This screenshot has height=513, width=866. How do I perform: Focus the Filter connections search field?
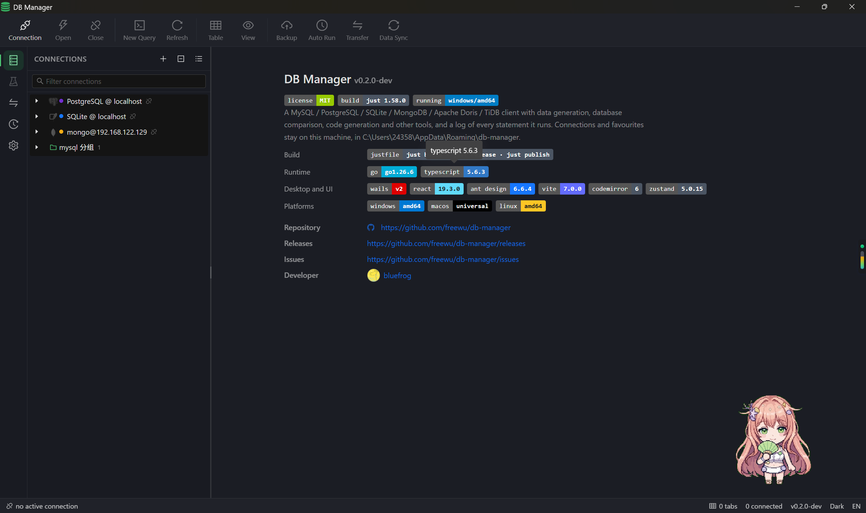pos(119,81)
